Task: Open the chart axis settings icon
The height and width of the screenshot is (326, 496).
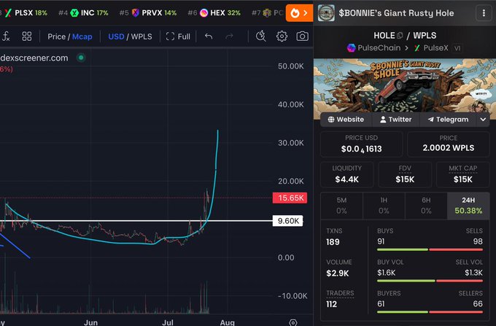Action: [293, 322]
